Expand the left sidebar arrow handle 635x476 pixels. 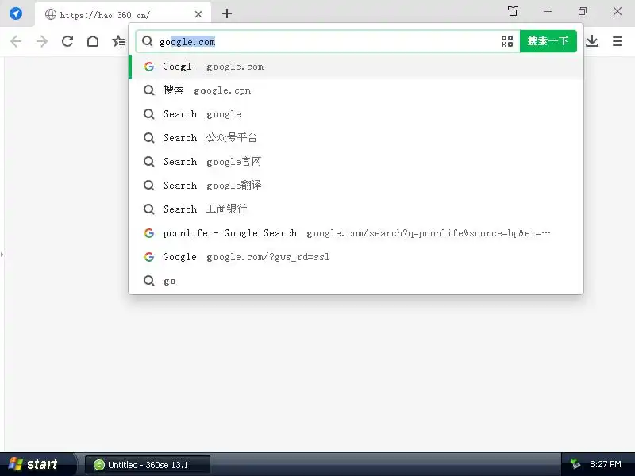[x=2, y=255]
